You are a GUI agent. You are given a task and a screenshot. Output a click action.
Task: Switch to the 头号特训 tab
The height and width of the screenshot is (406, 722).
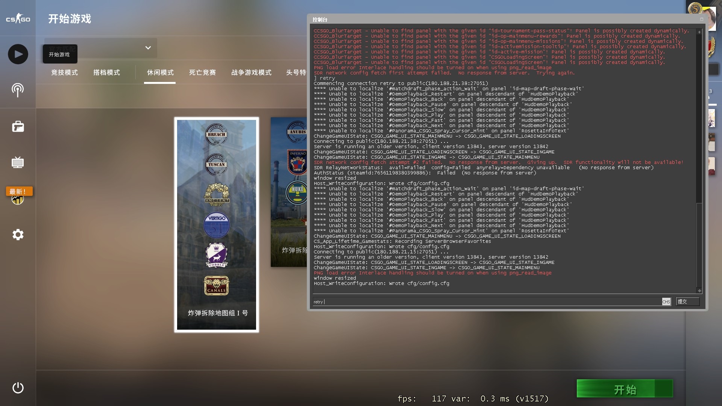point(296,72)
